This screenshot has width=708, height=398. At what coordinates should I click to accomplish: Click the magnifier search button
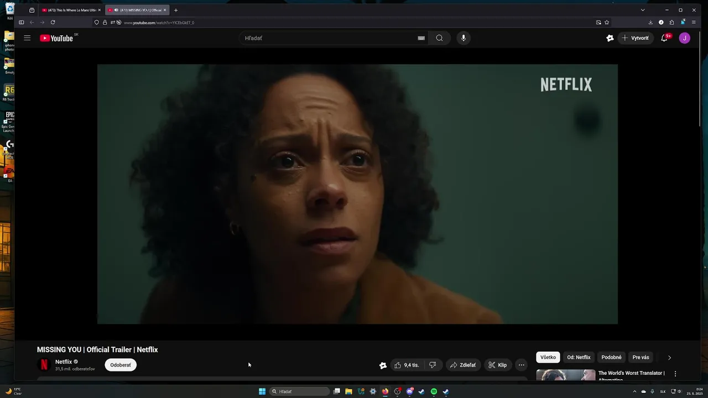439,38
